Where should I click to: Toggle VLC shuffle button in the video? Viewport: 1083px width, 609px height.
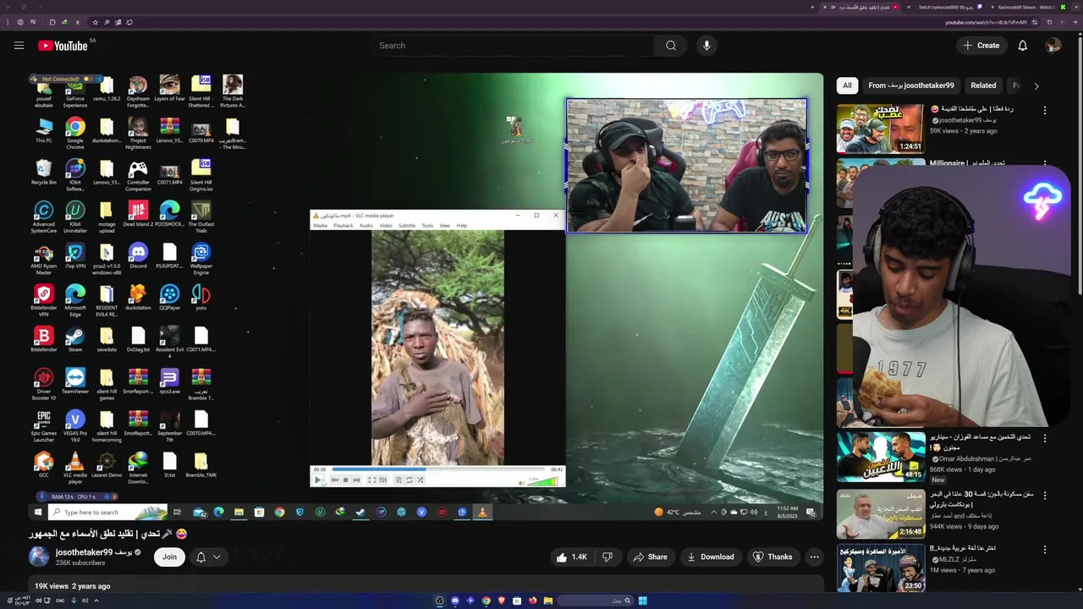(x=419, y=480)
